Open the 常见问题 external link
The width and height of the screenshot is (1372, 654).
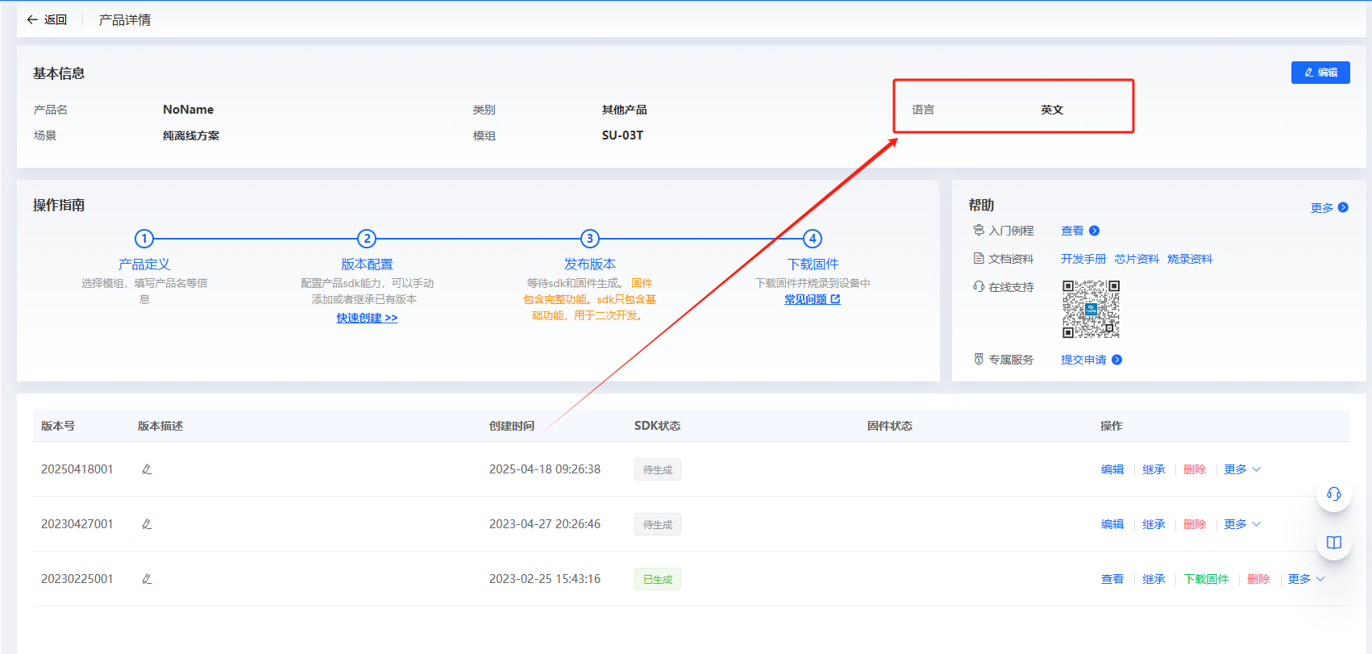click(812, 299)
